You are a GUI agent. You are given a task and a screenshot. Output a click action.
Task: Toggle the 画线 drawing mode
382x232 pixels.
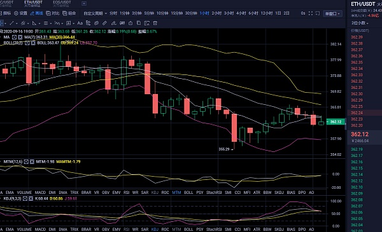36,13
